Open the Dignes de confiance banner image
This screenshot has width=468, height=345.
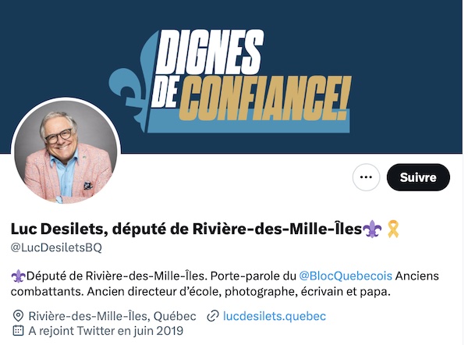point(232,76)
